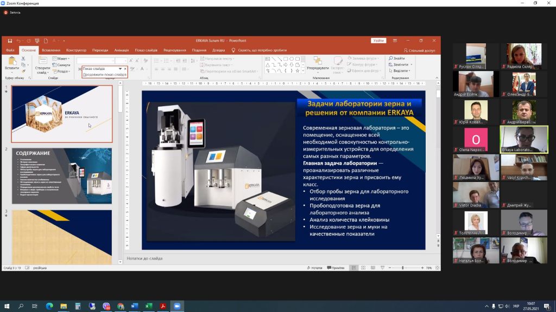Select slide 2 СОДЕРЖАНИЕ thumbnail
The image size is (556, 312).
pyautogui.click(x=62, y=176)
